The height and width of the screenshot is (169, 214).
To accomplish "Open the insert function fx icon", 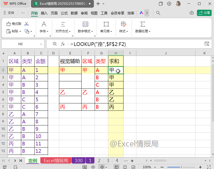I will (63, 44).
